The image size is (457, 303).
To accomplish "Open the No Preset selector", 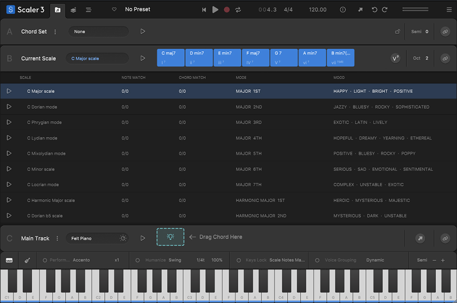I will click(x=138, y=9).
